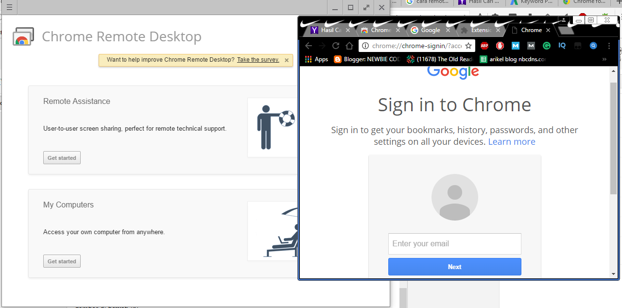Open the Apps bookmarks shortcut
Viewport: 622px width, 308px height.
(x=316, y=59)
